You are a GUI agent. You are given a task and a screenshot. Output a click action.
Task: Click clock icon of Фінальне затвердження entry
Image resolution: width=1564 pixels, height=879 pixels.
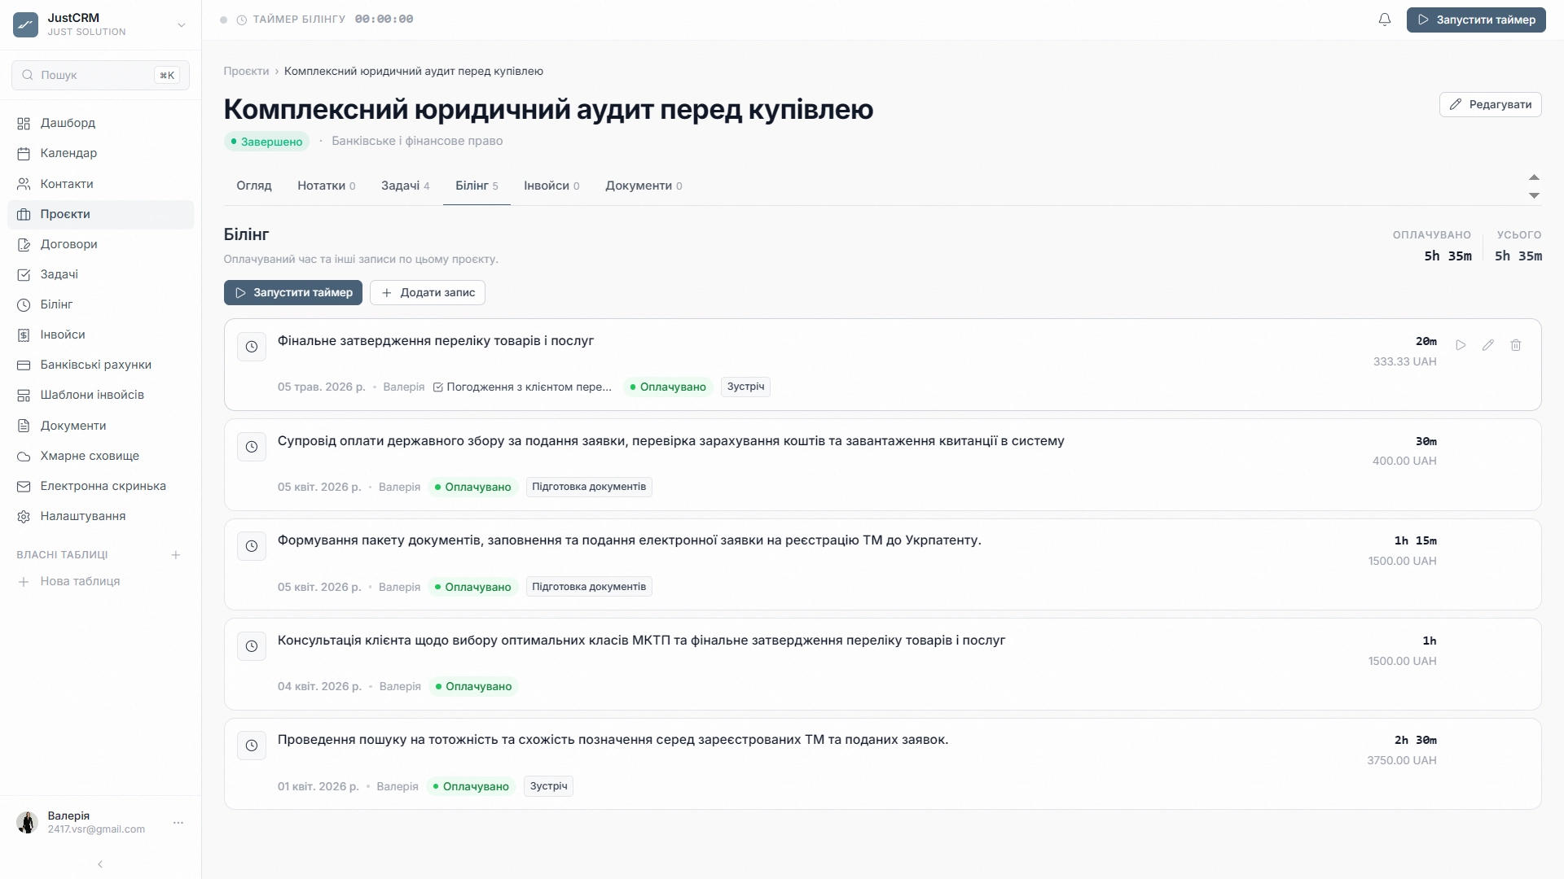(x=252, y=347)
